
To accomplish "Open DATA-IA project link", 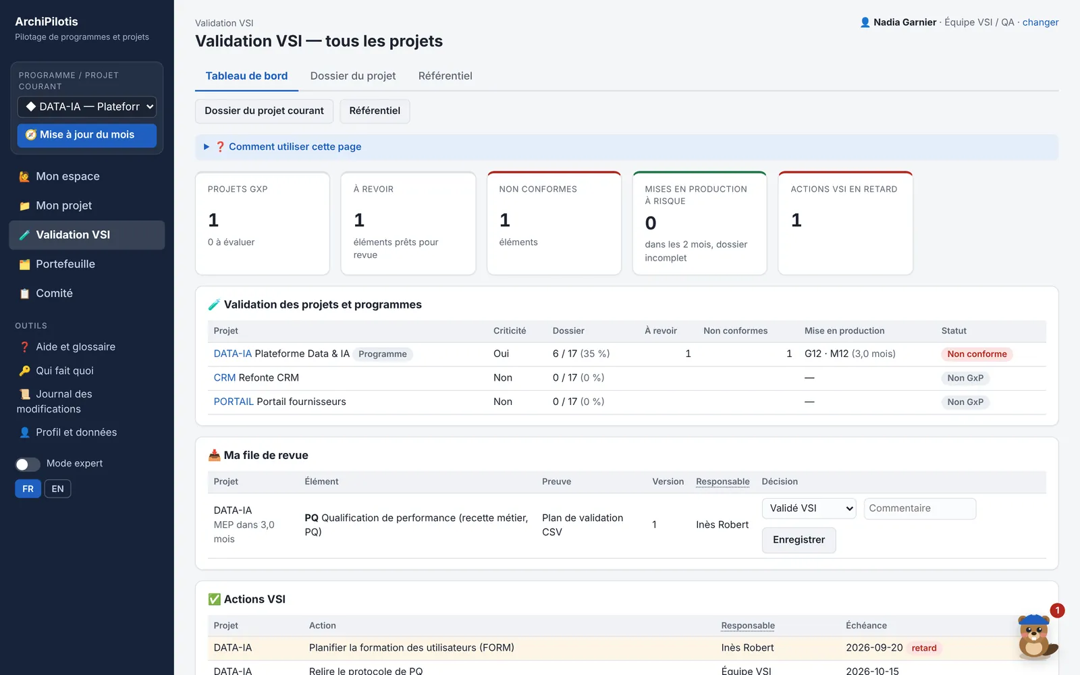I will [233, 354].
